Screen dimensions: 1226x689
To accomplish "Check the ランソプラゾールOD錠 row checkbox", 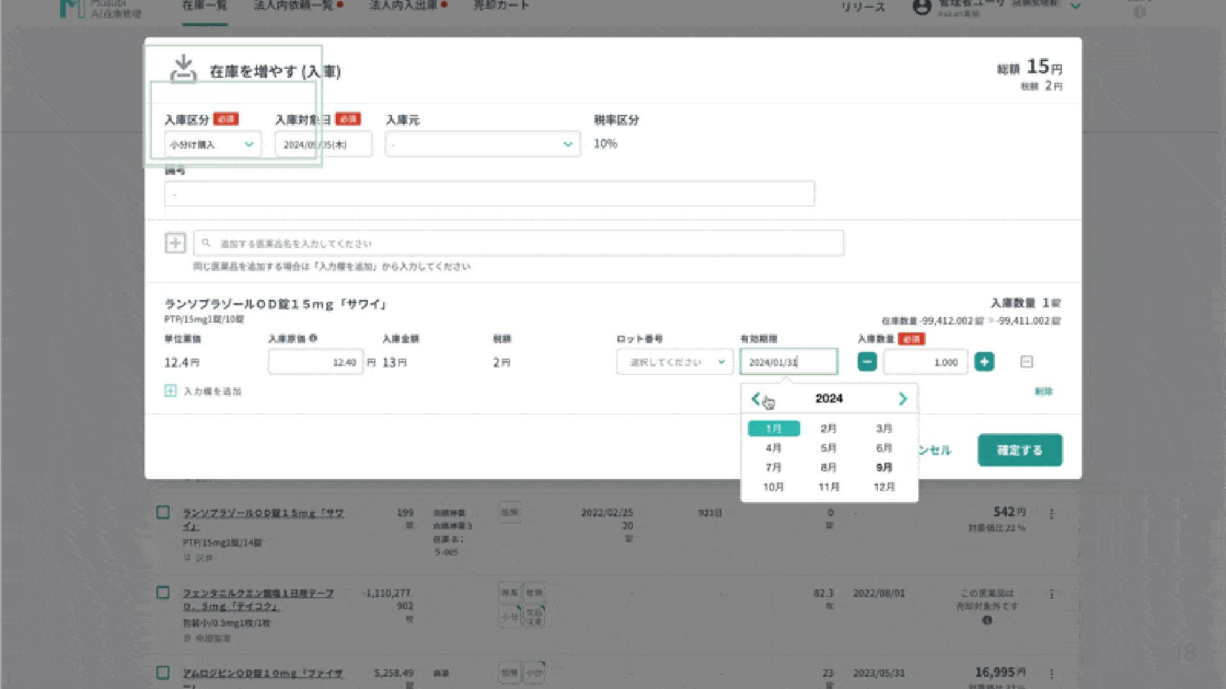I will pos(163,512).
